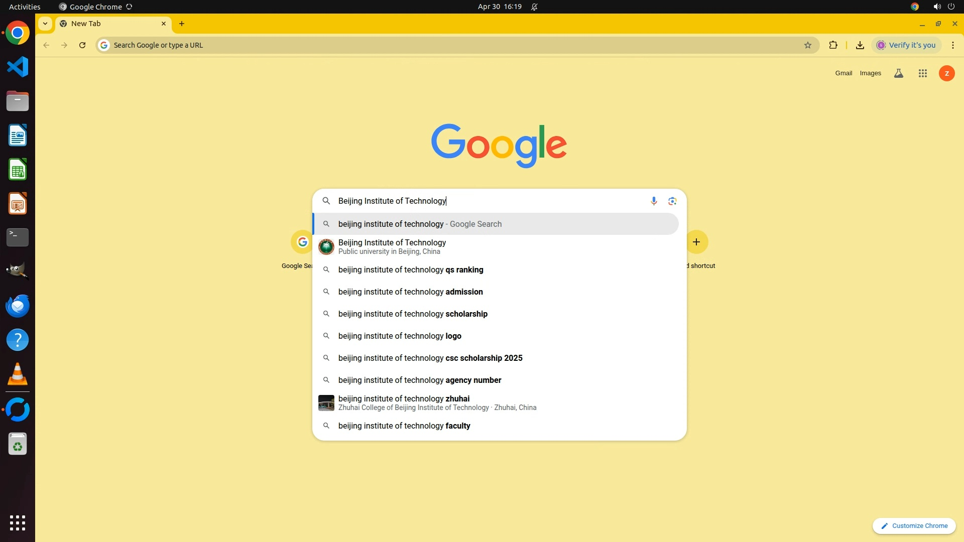Open Search Labs flask icon

point(898,73)
